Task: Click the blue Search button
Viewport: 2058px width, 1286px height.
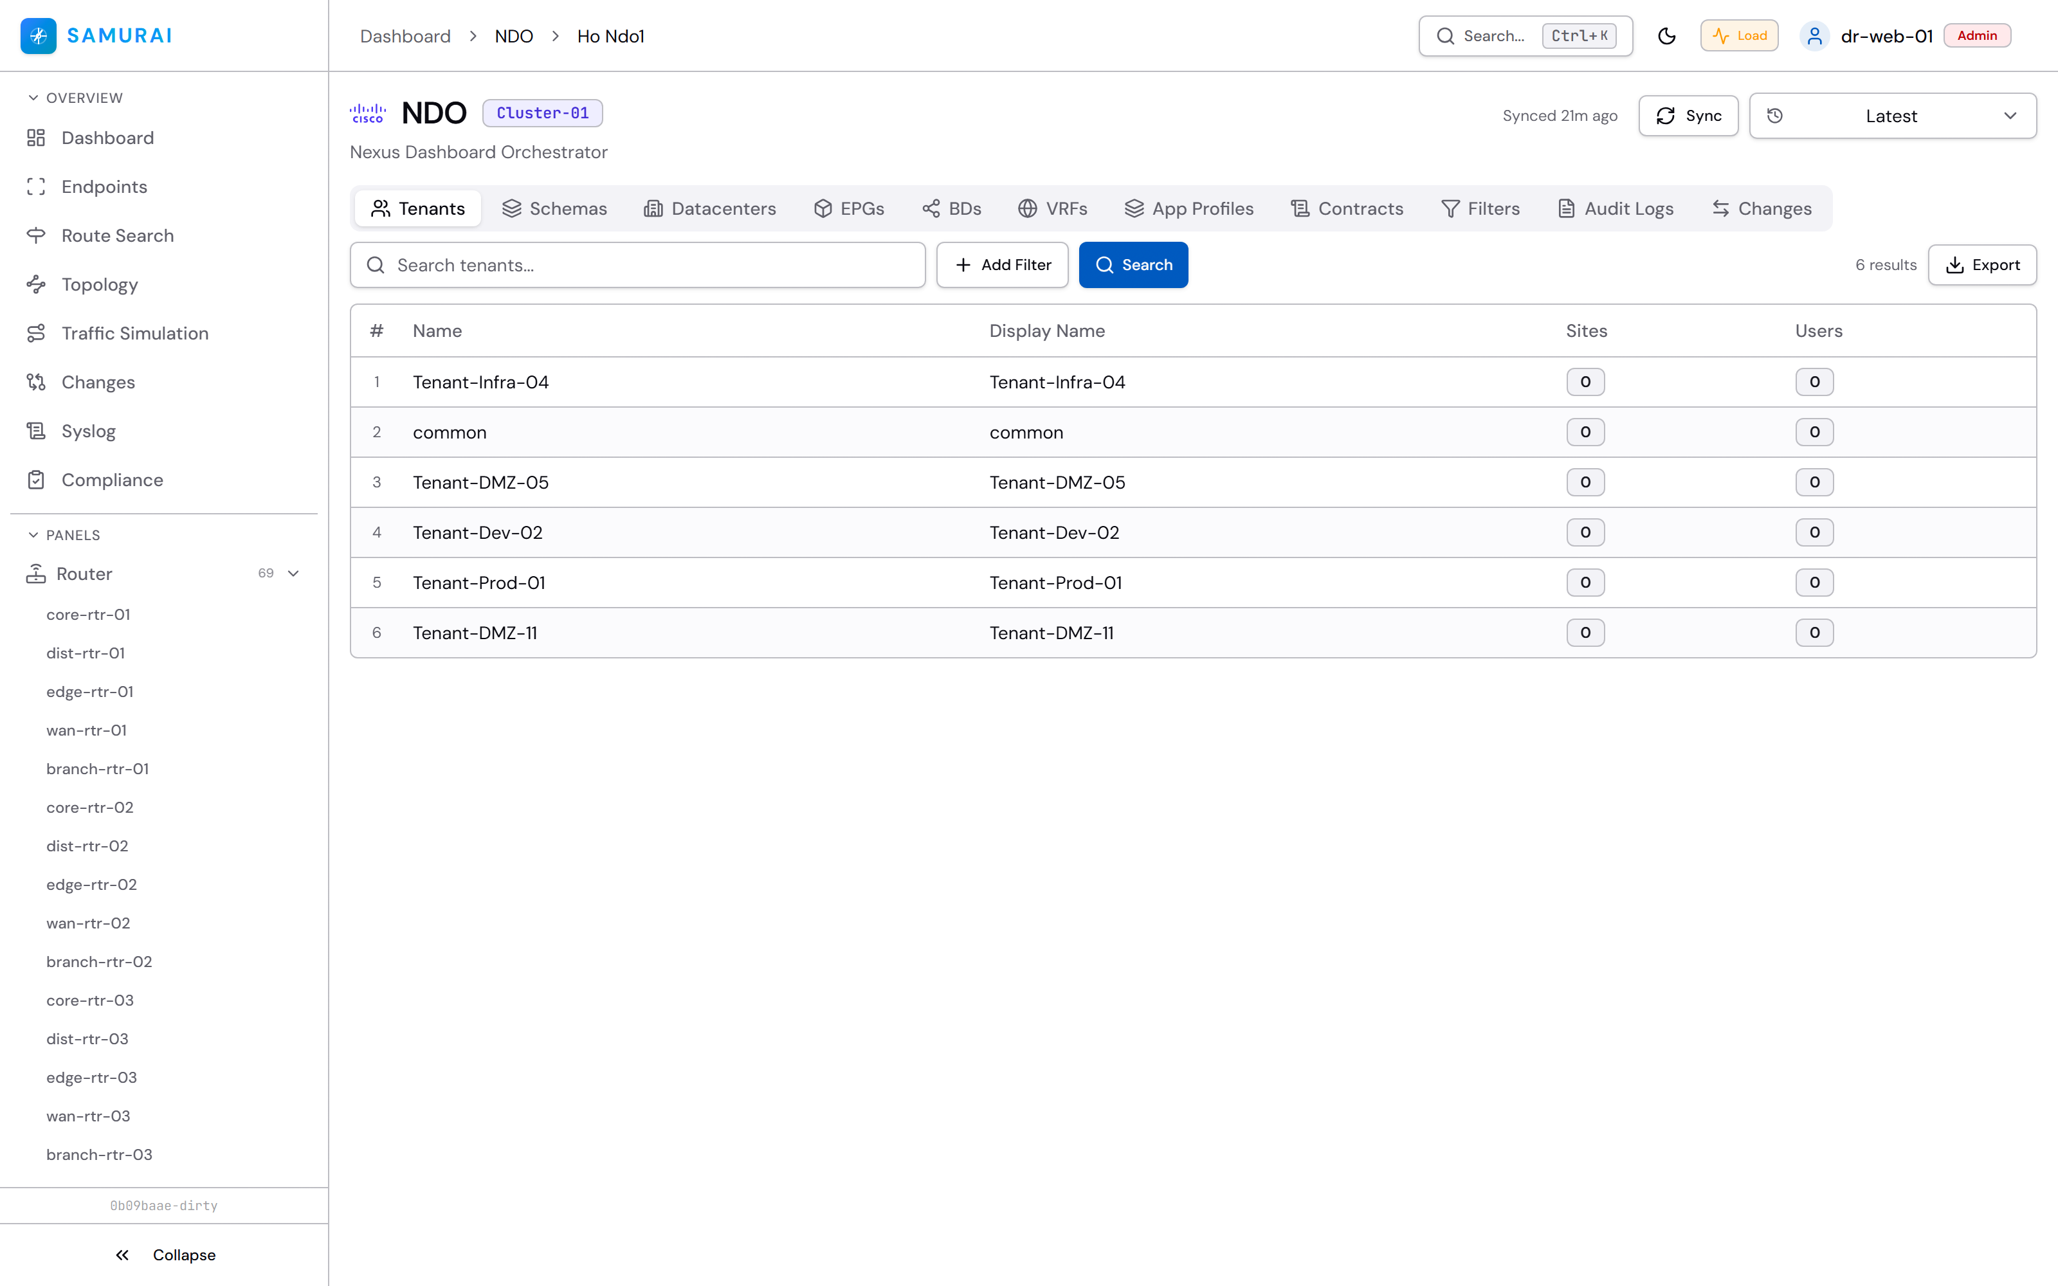Action: 1134,266
